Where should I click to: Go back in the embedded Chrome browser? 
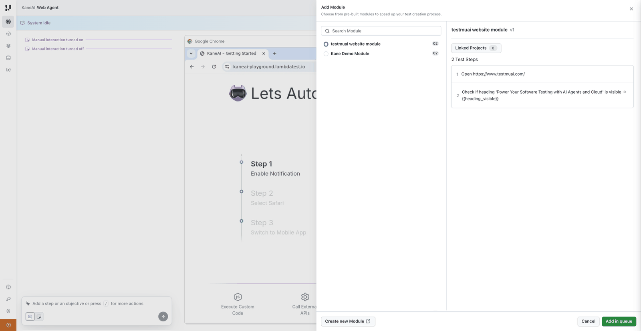[192, 67]
